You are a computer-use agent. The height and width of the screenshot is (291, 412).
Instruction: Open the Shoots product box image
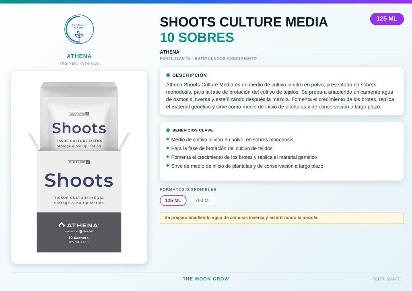click(x=79, y=167)
